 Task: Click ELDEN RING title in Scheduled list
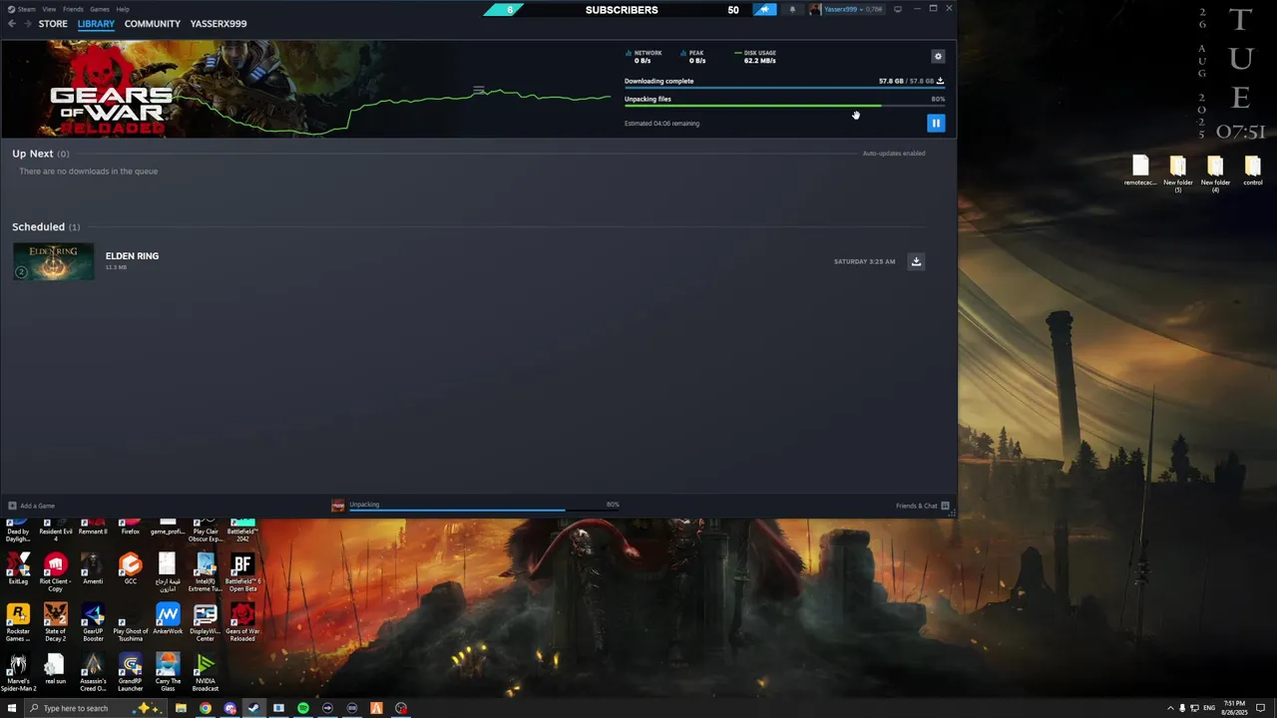[132, 256]
